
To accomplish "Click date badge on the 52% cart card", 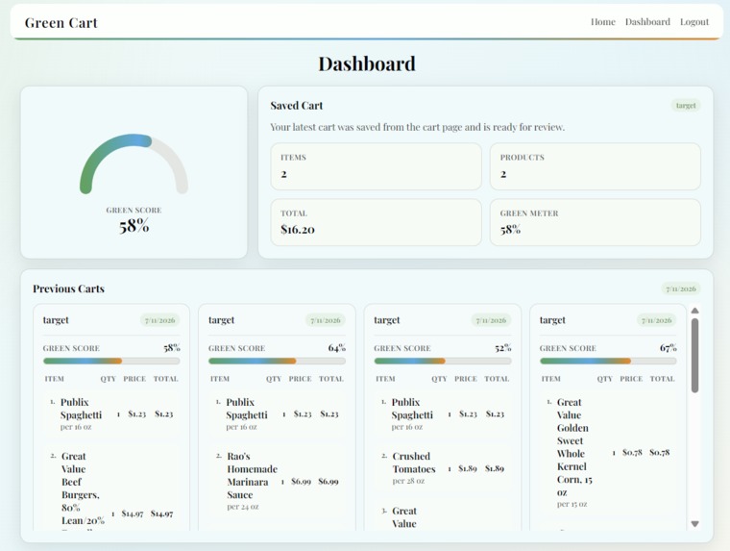I will click(491, 320).
